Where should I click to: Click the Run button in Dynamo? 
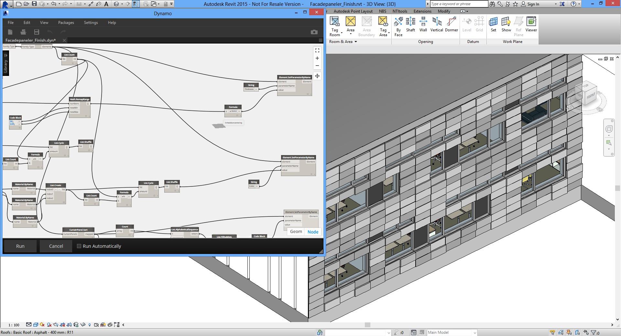(x=20, y=246)
